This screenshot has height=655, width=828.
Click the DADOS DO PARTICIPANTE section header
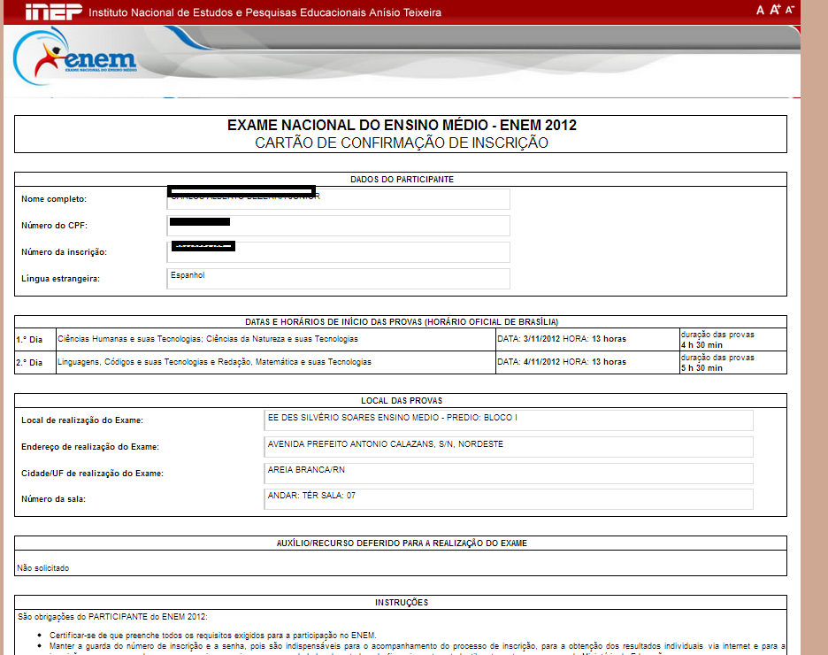coord(402,180)
